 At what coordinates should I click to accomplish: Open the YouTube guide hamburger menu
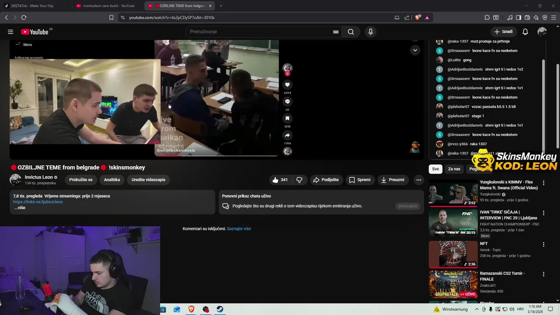tap(10, 31)
